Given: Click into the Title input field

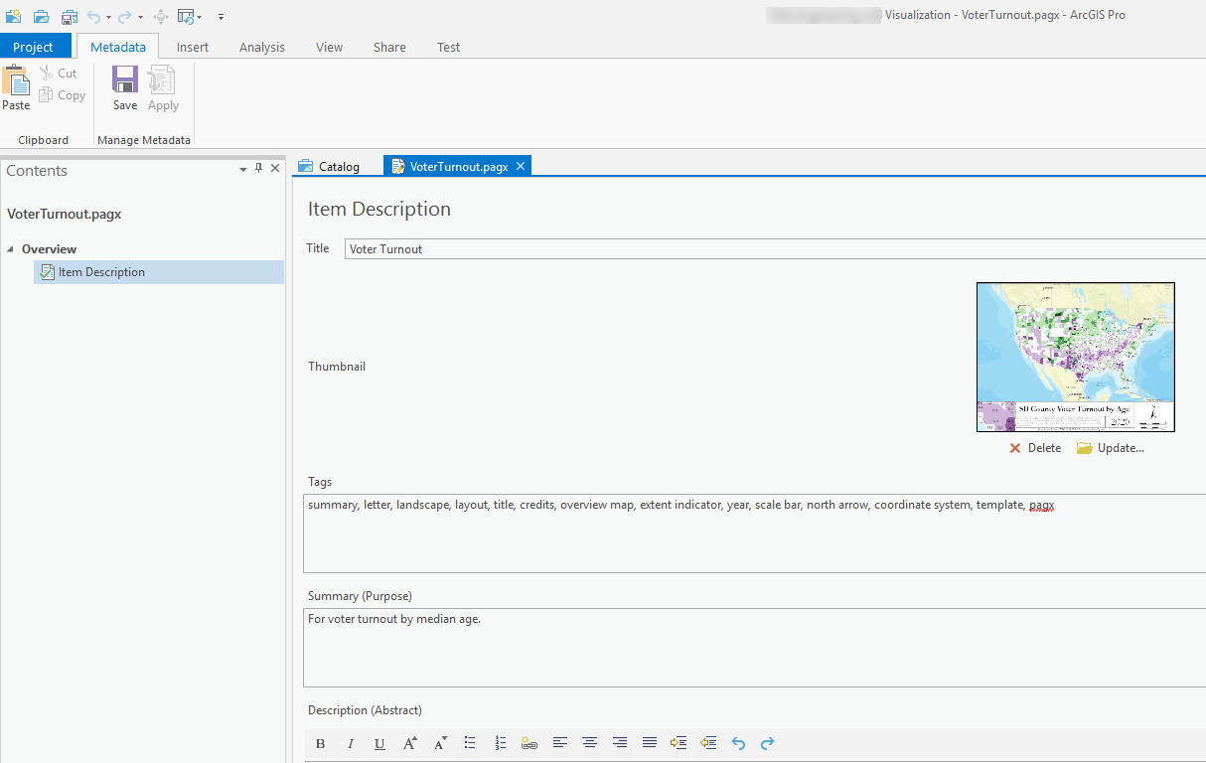Looking at the screenshot, I should click(775, 249).
